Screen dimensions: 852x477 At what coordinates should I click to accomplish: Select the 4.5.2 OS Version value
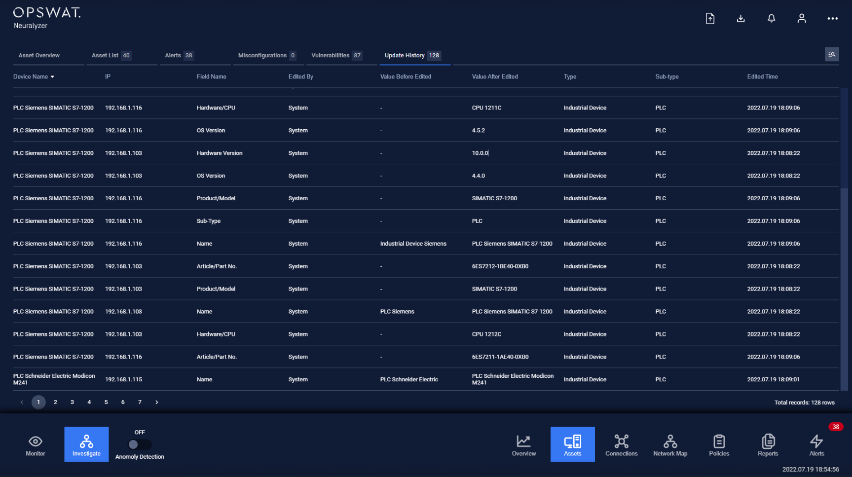pos(478,130)
